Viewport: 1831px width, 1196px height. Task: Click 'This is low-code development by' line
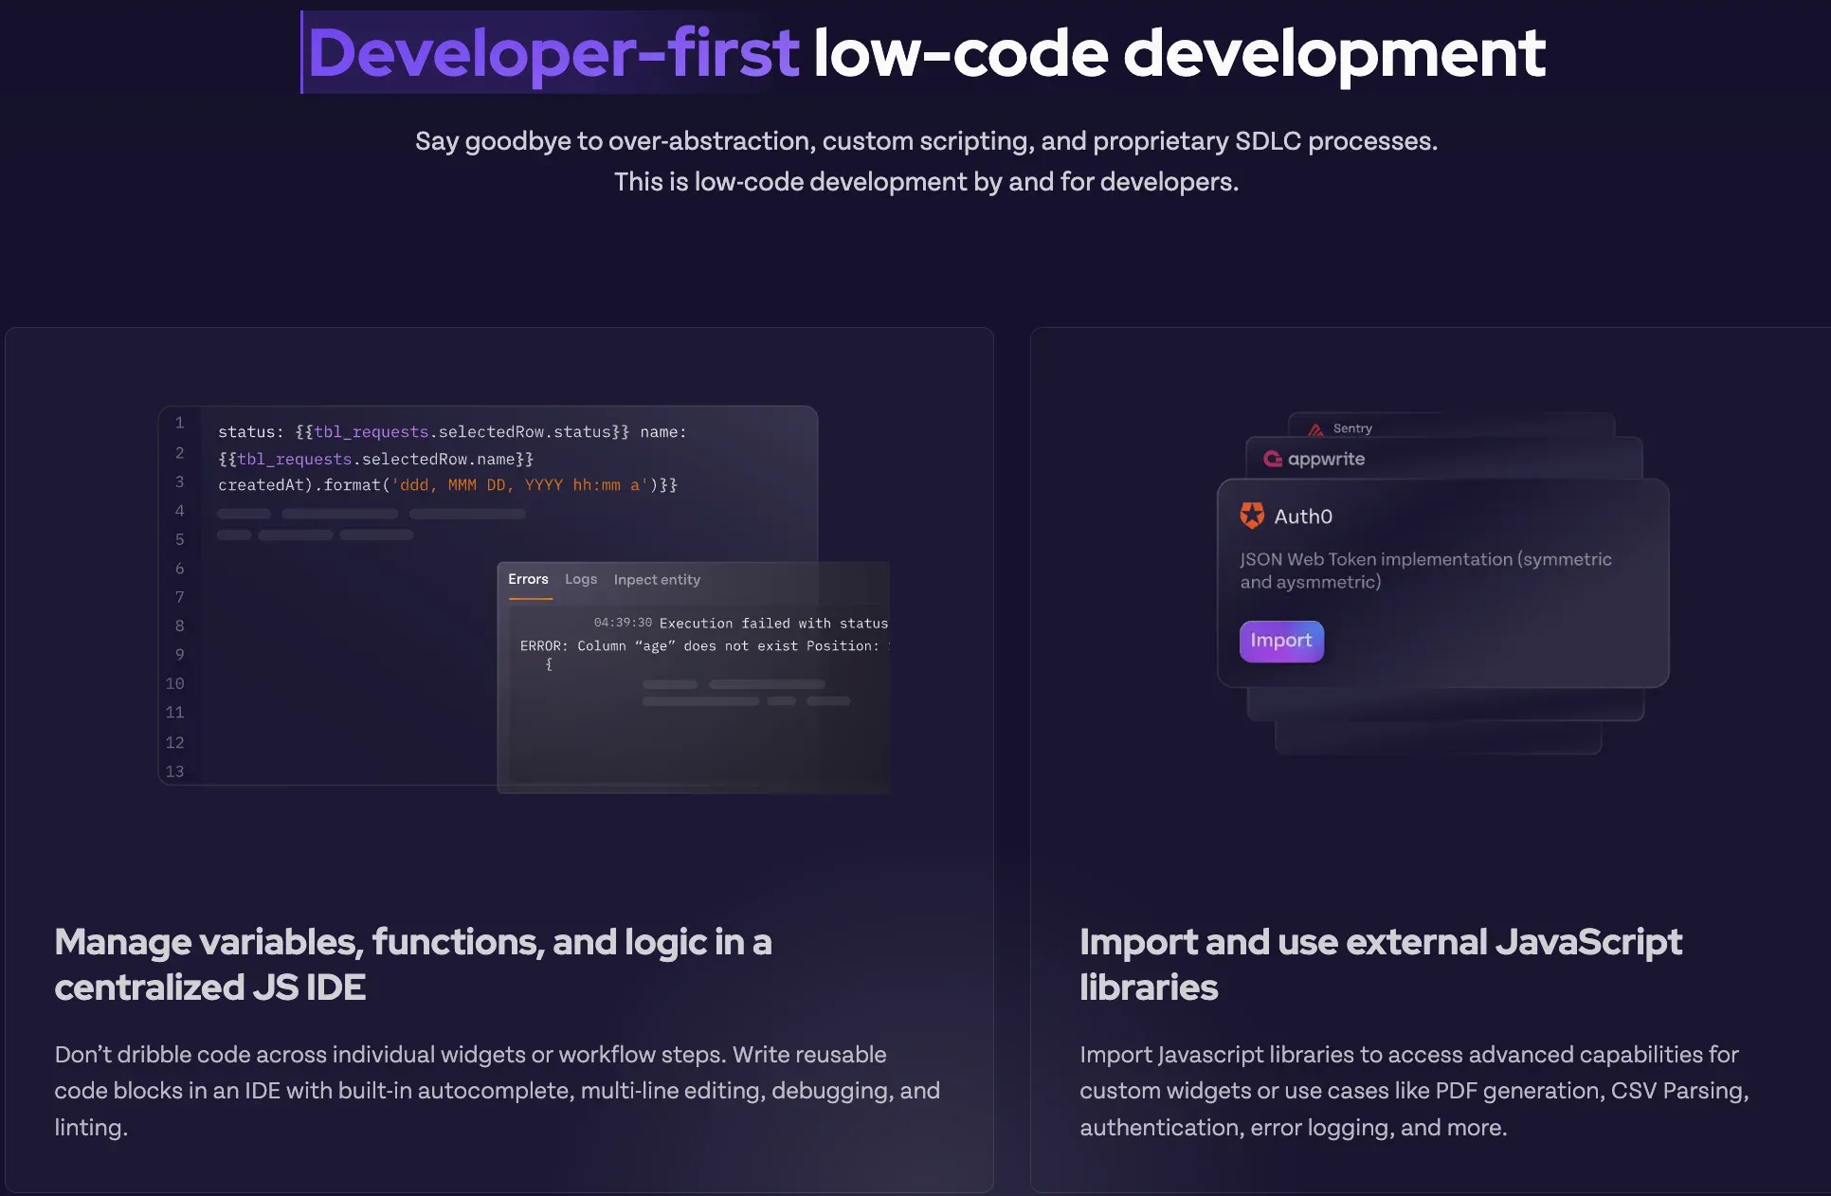pos(926,182)
